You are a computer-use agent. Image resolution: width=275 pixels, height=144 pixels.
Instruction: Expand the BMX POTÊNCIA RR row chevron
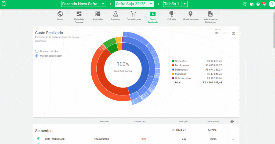tap(233, 139)
